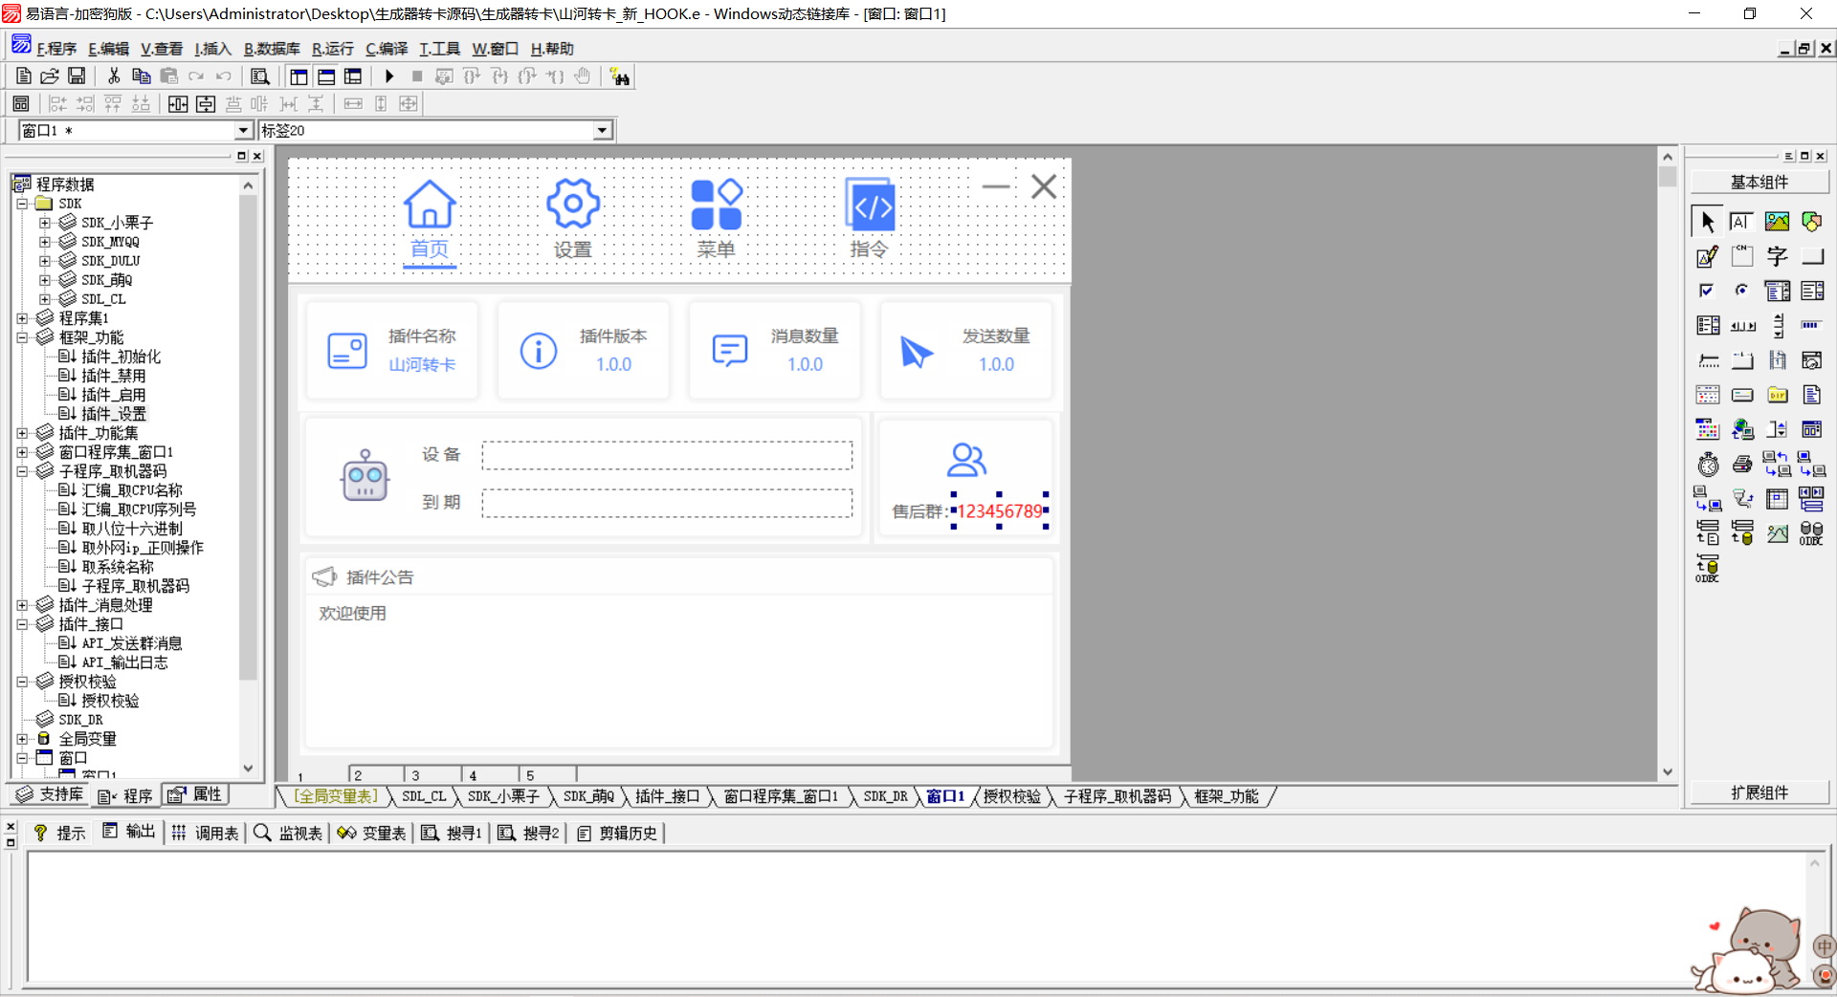This screenshot has height=997, width=1837.
Task: Select the picture box component icon
Action: click(1777, 222)
